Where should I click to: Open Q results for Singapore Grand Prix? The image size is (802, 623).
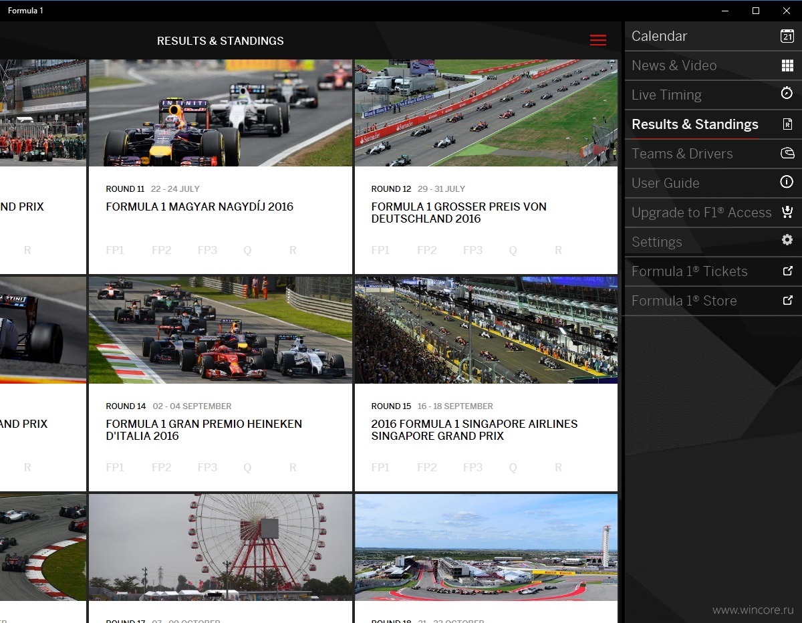click(x=513, y=467)
